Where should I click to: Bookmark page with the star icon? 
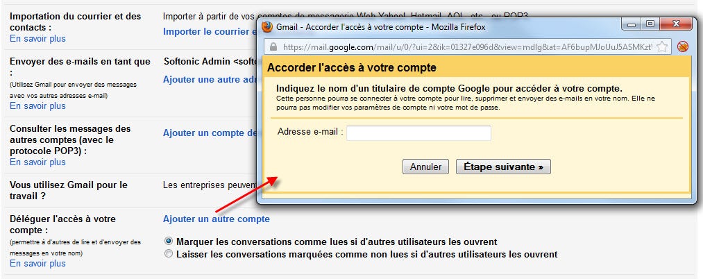pos(662,46)
